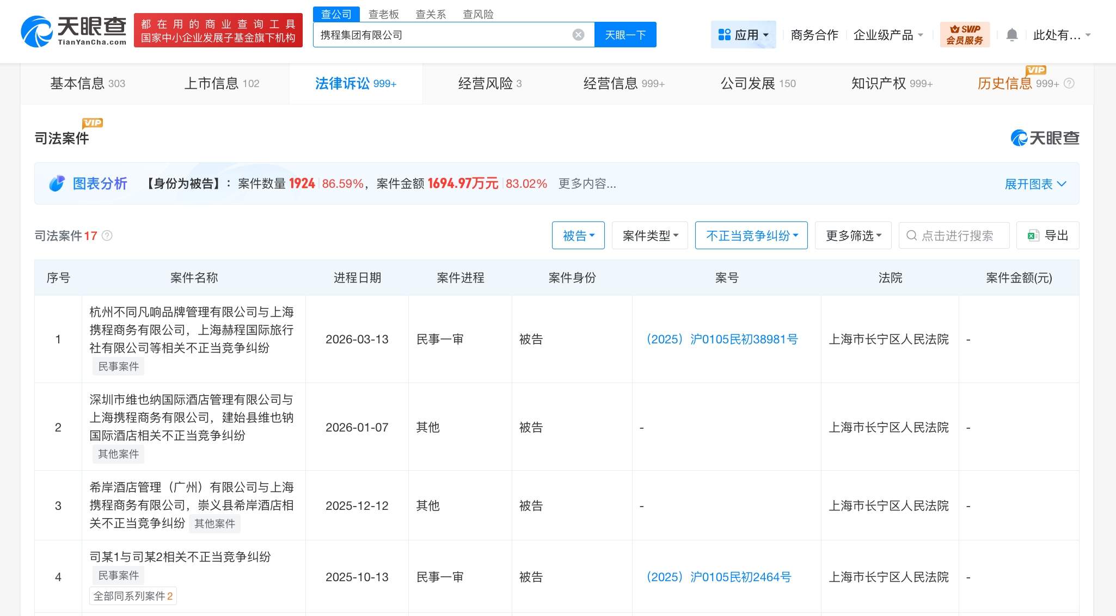
Task: Clear the search box with X icon
Action: 578,35
